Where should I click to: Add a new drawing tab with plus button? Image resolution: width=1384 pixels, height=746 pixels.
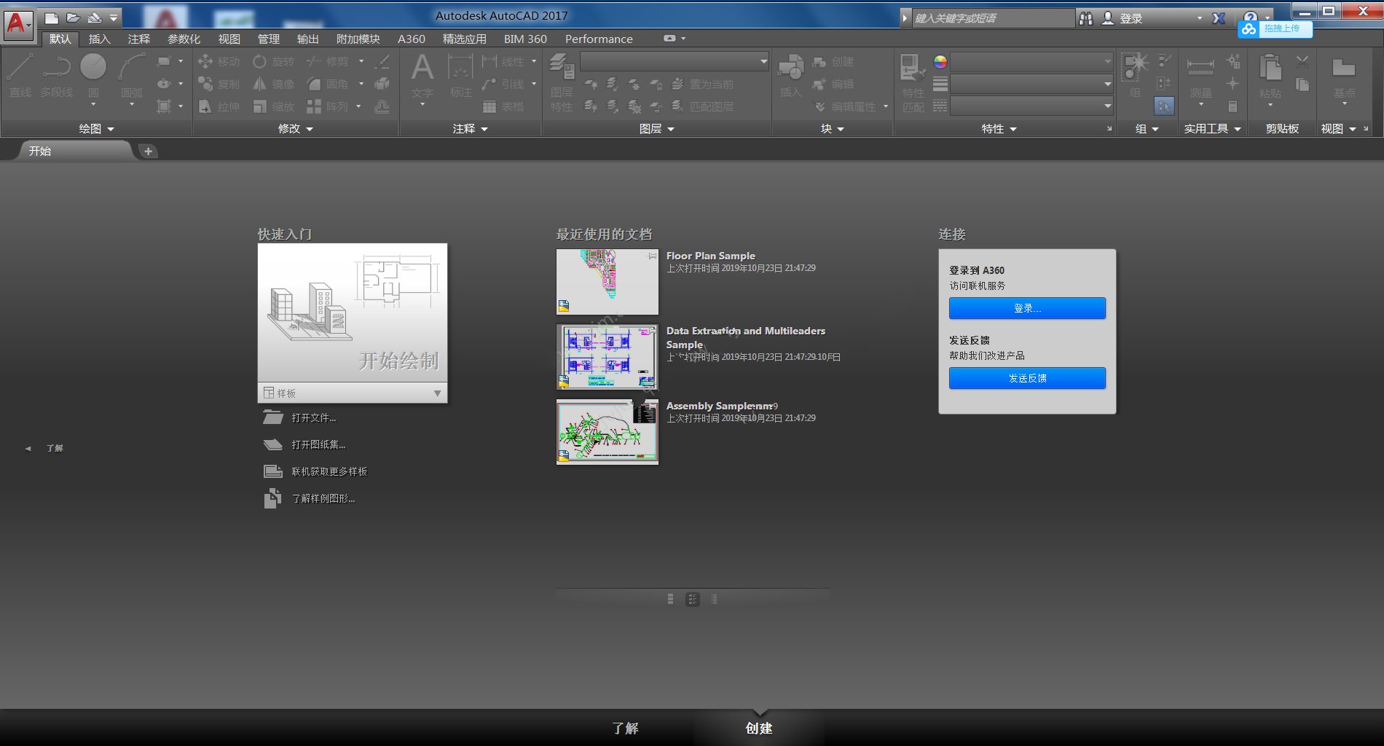pyautogui.click(x=148, y=151)
